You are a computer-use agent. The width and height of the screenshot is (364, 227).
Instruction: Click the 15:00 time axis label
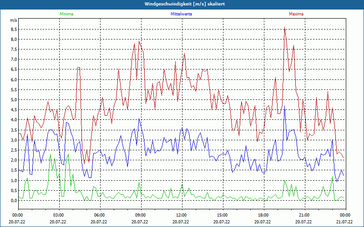223,215
